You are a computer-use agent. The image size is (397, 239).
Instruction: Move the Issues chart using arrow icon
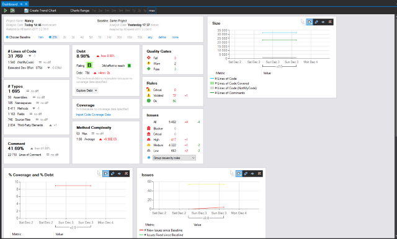[252, 173]
